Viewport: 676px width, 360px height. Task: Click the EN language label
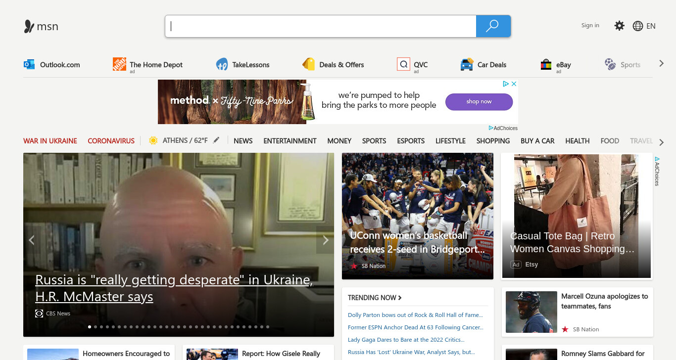[651, 26]
